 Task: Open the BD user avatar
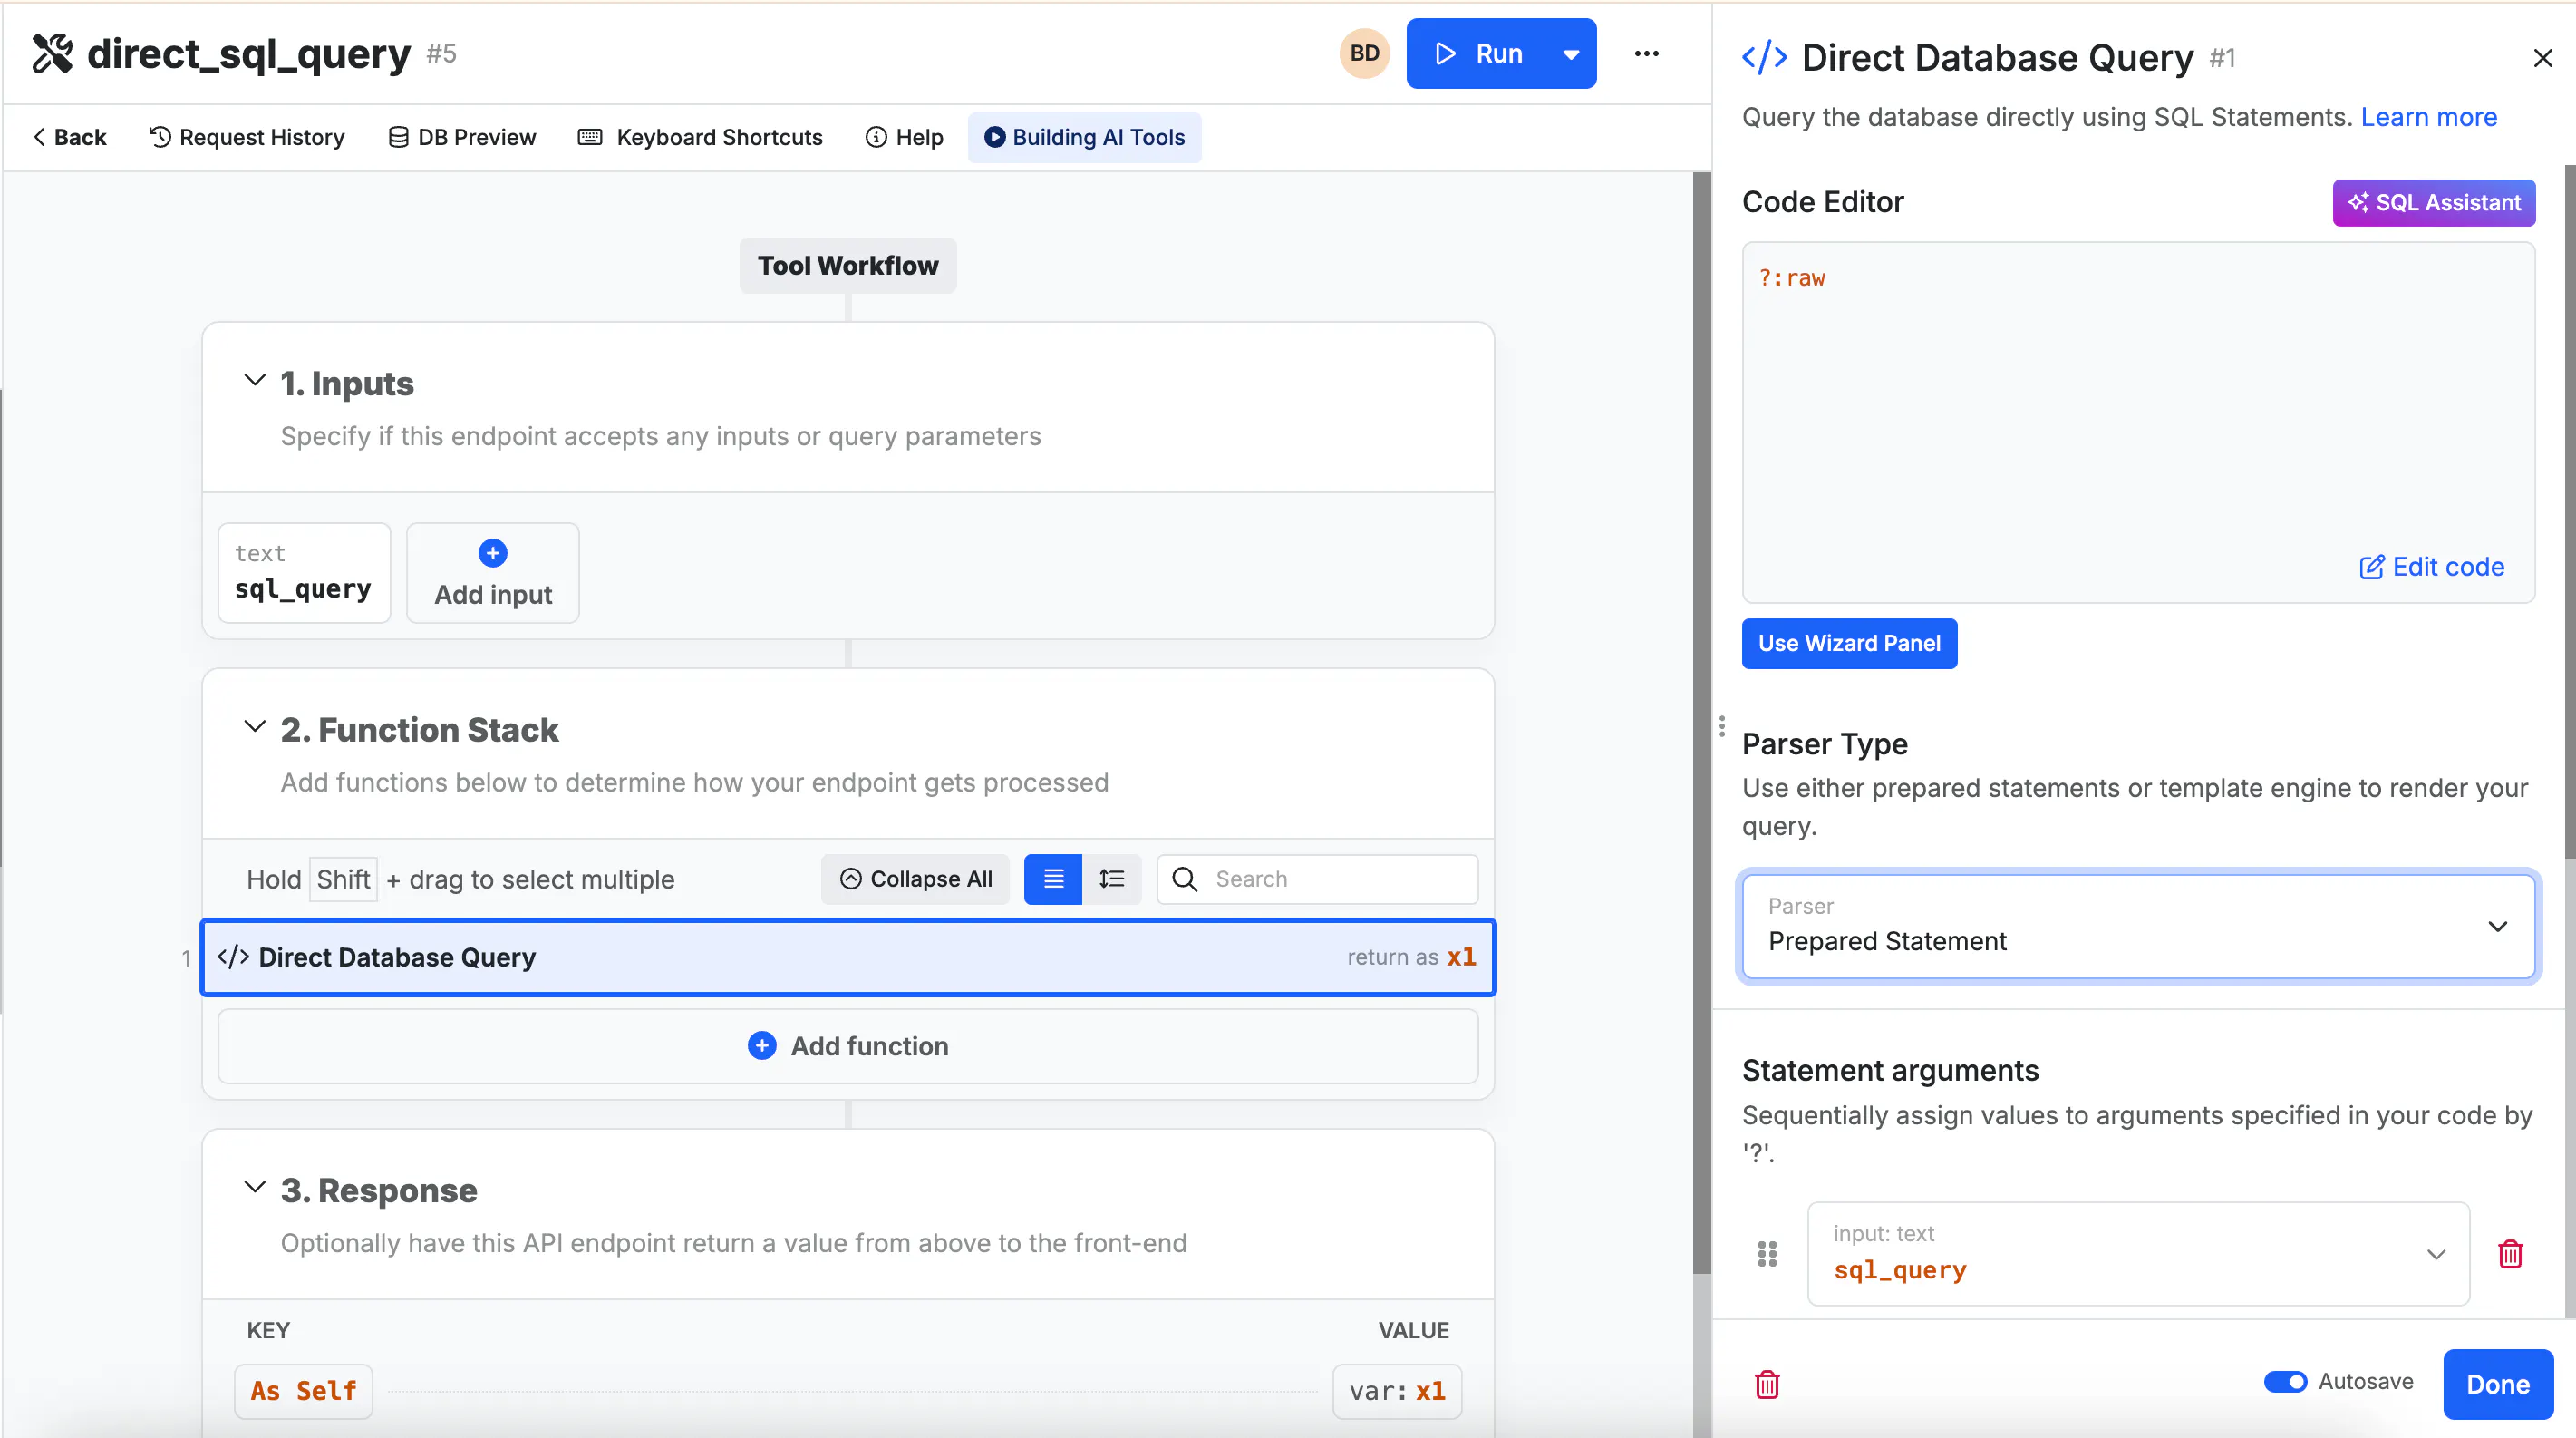[x=1364, y=54]
